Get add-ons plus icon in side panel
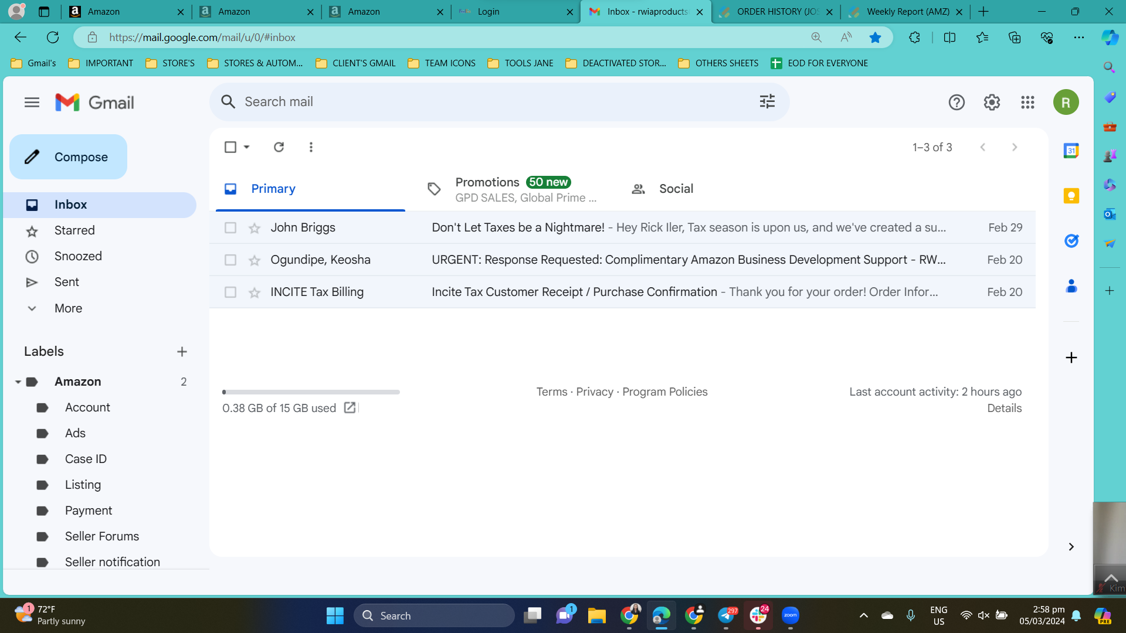Screen dimensions: 1126x633 point(1071,358)
